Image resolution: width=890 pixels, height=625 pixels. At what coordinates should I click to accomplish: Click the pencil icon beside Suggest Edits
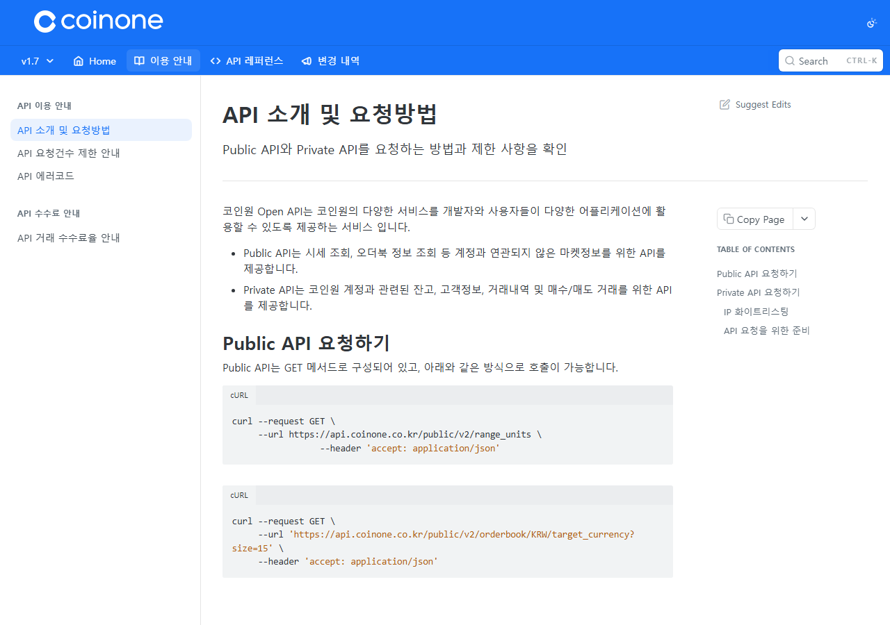(725, 104)
